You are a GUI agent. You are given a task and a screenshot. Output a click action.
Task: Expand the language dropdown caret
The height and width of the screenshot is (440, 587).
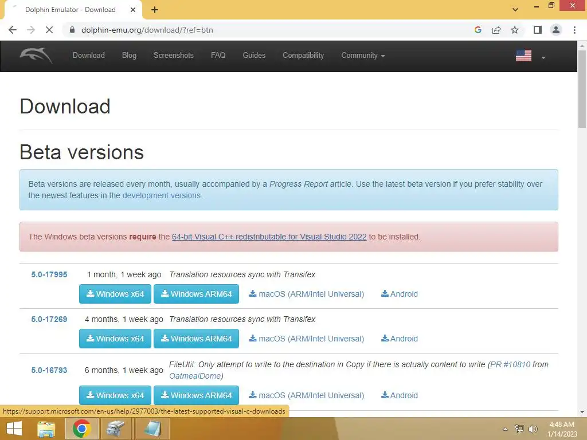coord(543,58)
